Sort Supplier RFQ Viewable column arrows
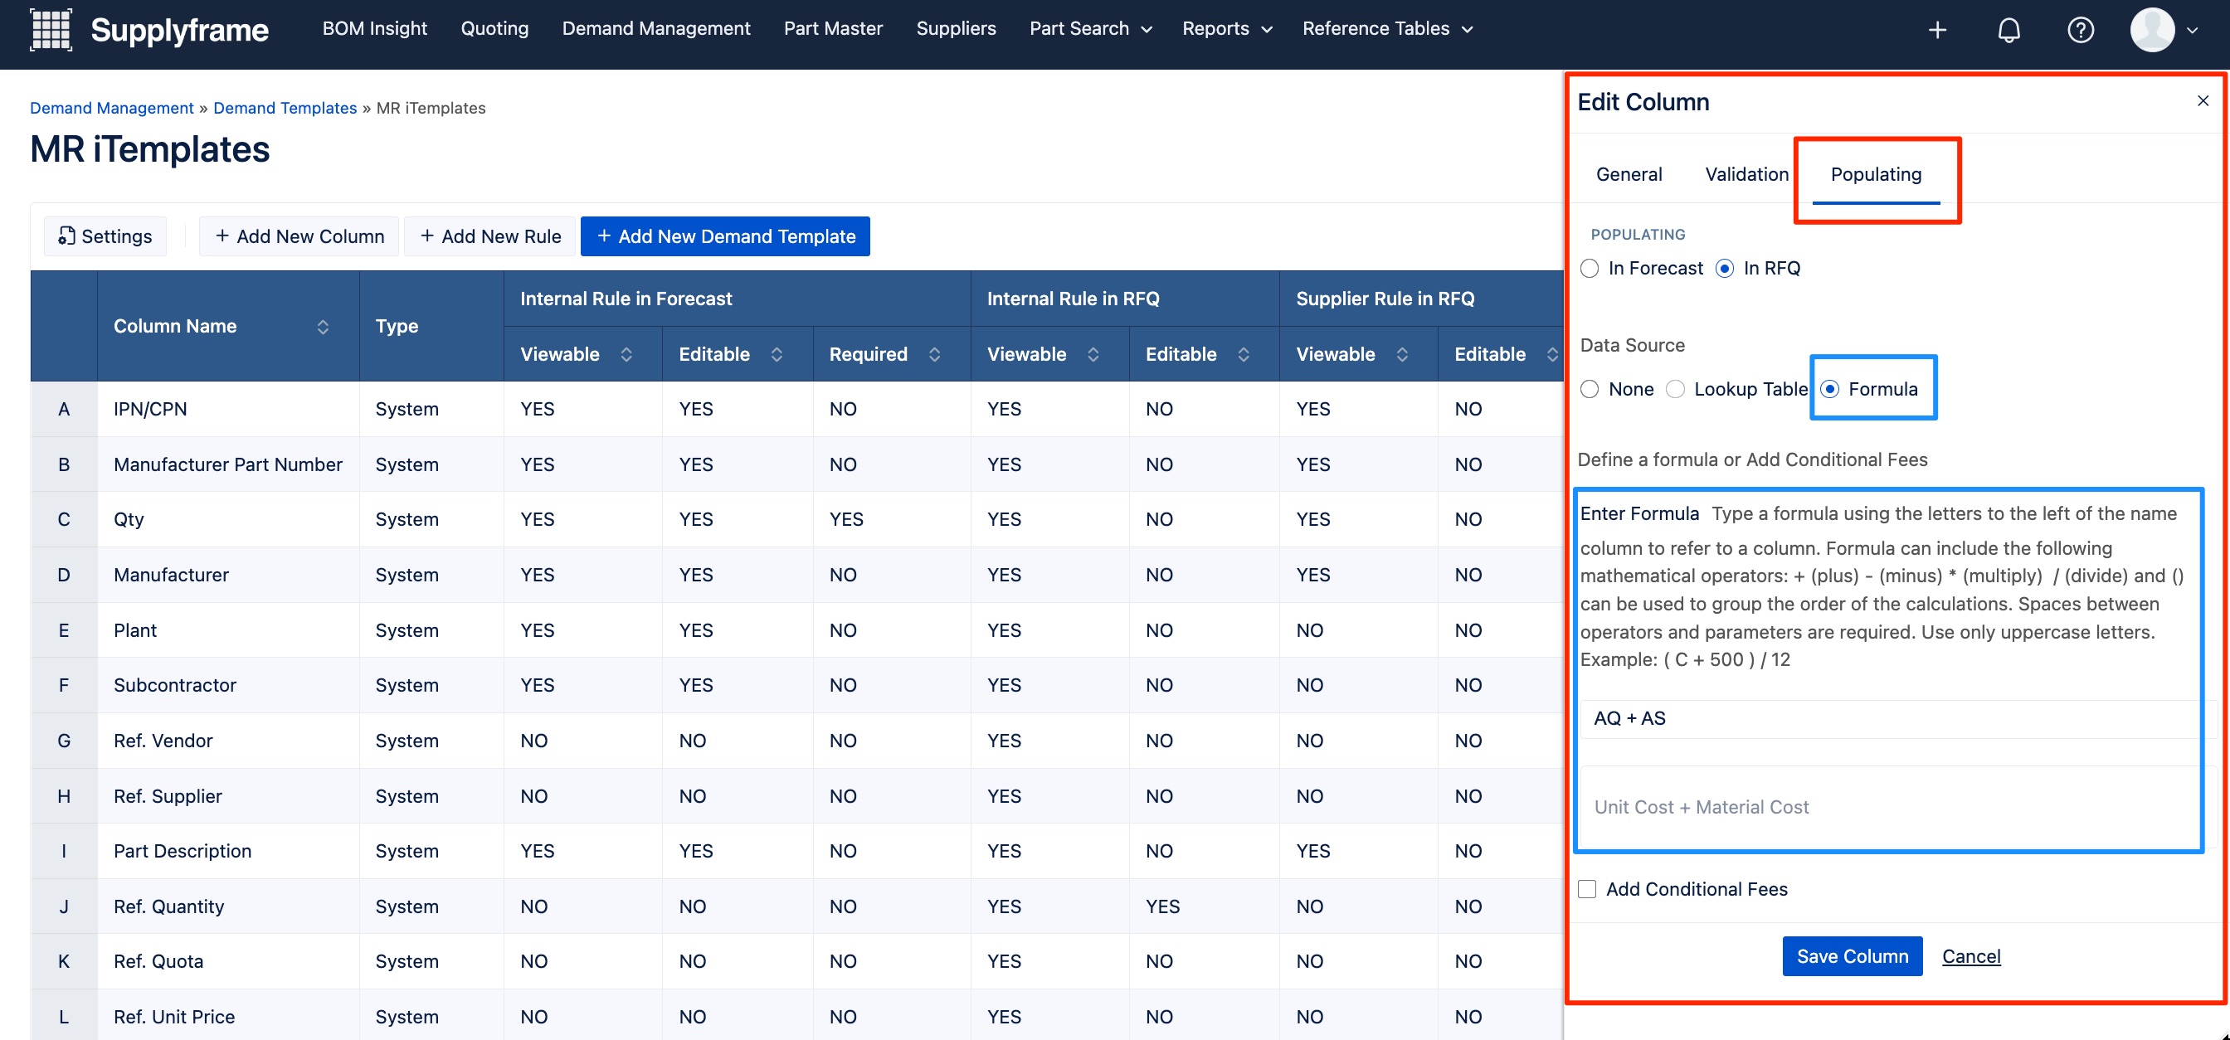The height and width of the screenshot is (1040, 2230). pos(1402,354)
